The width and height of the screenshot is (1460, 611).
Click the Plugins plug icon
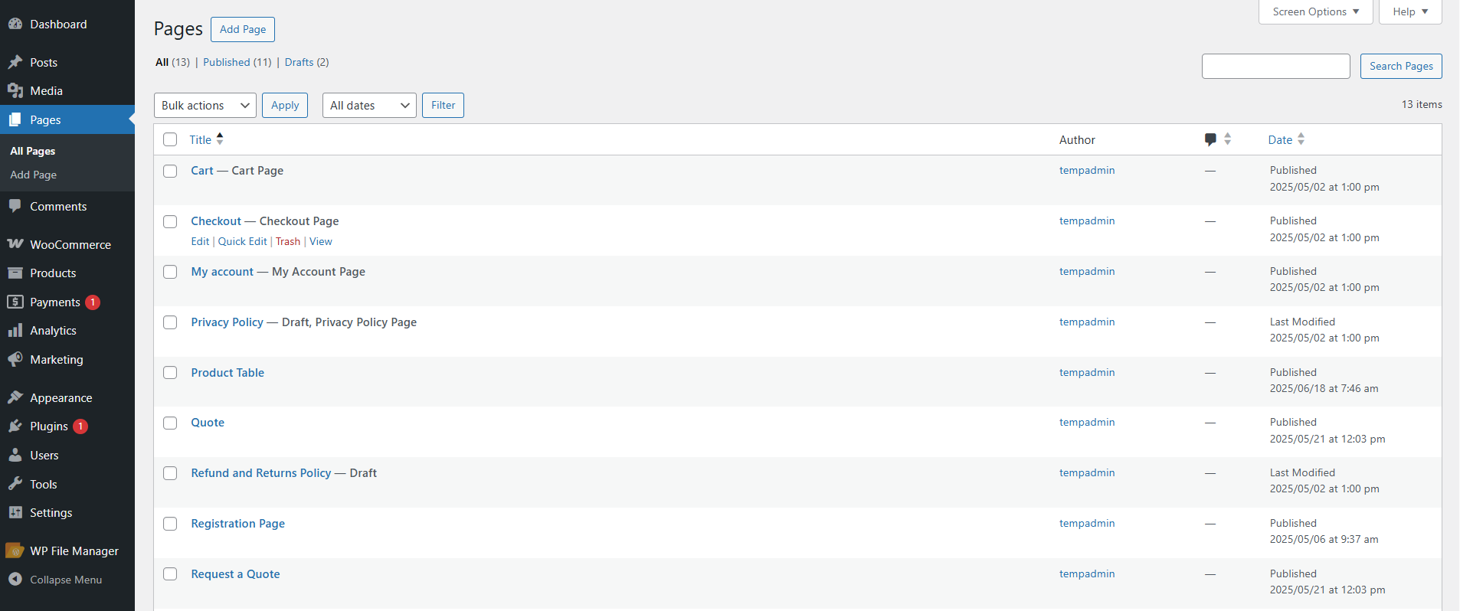(15, 426)
